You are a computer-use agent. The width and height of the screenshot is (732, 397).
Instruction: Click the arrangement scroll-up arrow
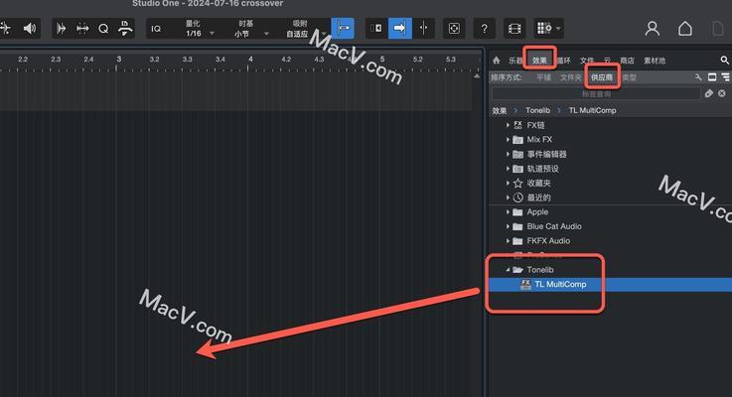pos(477,75)
